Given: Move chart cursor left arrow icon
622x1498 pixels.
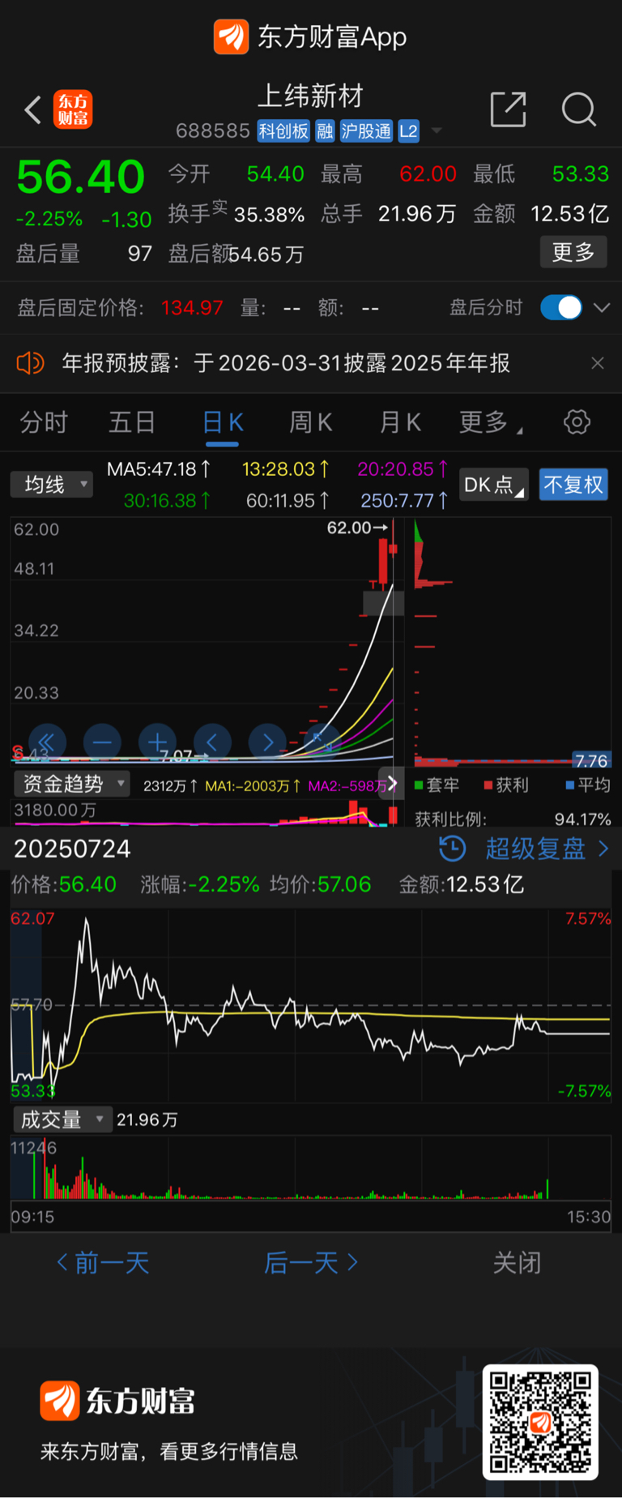Looking at the screenshot, I should pos(212,742).
